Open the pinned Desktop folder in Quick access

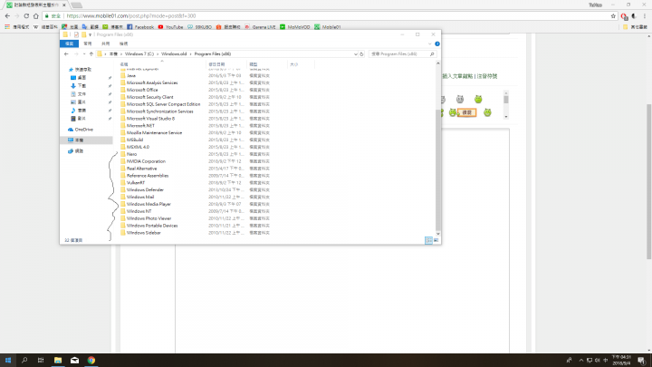79,78
